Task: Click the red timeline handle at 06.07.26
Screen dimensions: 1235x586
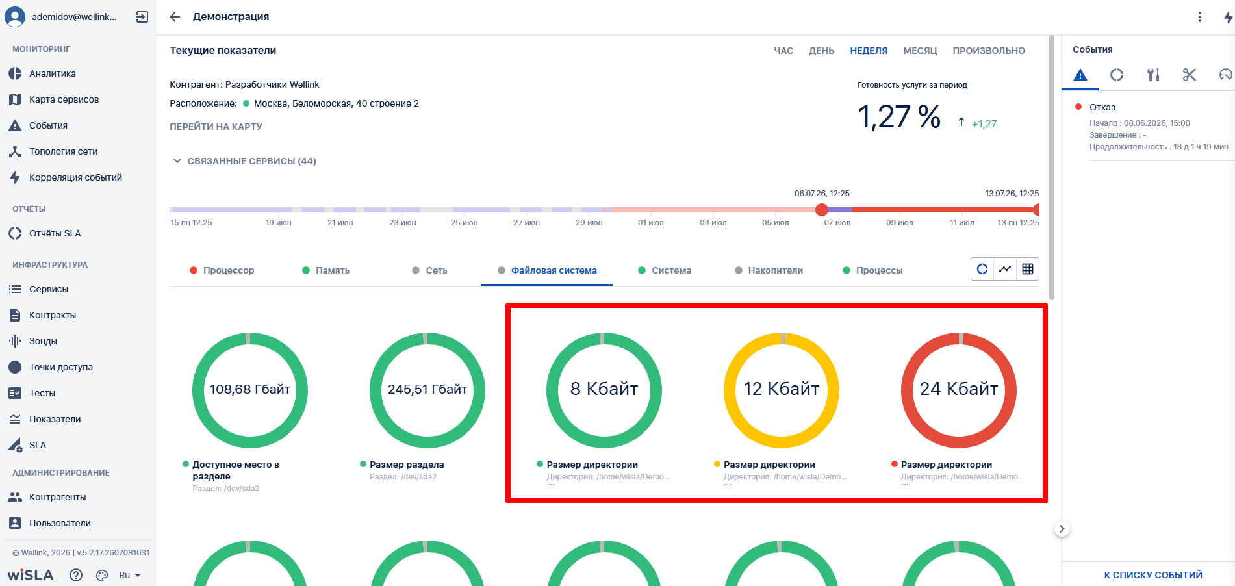Action: tap(822, 209)
